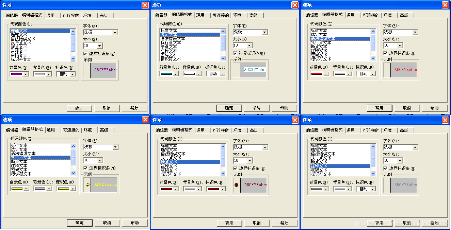Click the 确定 button in top-middle dialog

click(229, 108)
